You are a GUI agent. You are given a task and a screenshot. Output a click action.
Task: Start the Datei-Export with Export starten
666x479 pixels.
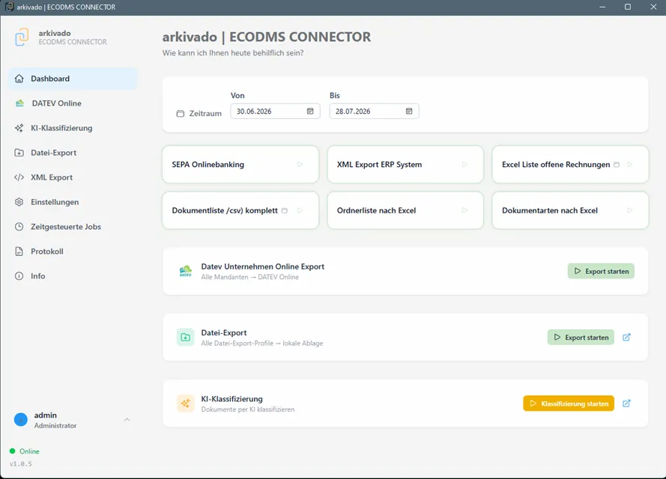click(x=581, y=338)
